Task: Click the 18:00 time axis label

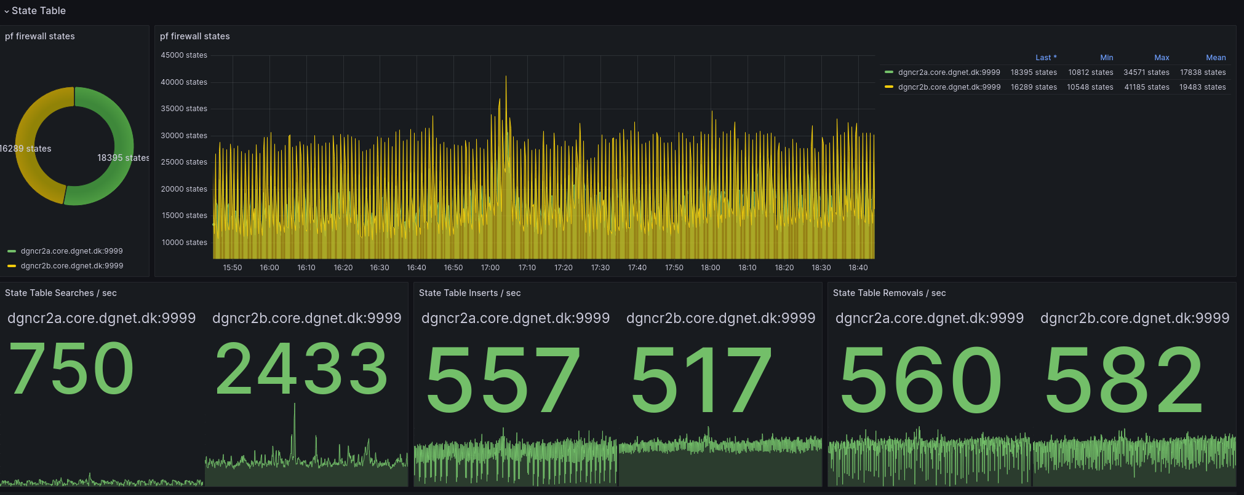Action: tap(711, 268)
